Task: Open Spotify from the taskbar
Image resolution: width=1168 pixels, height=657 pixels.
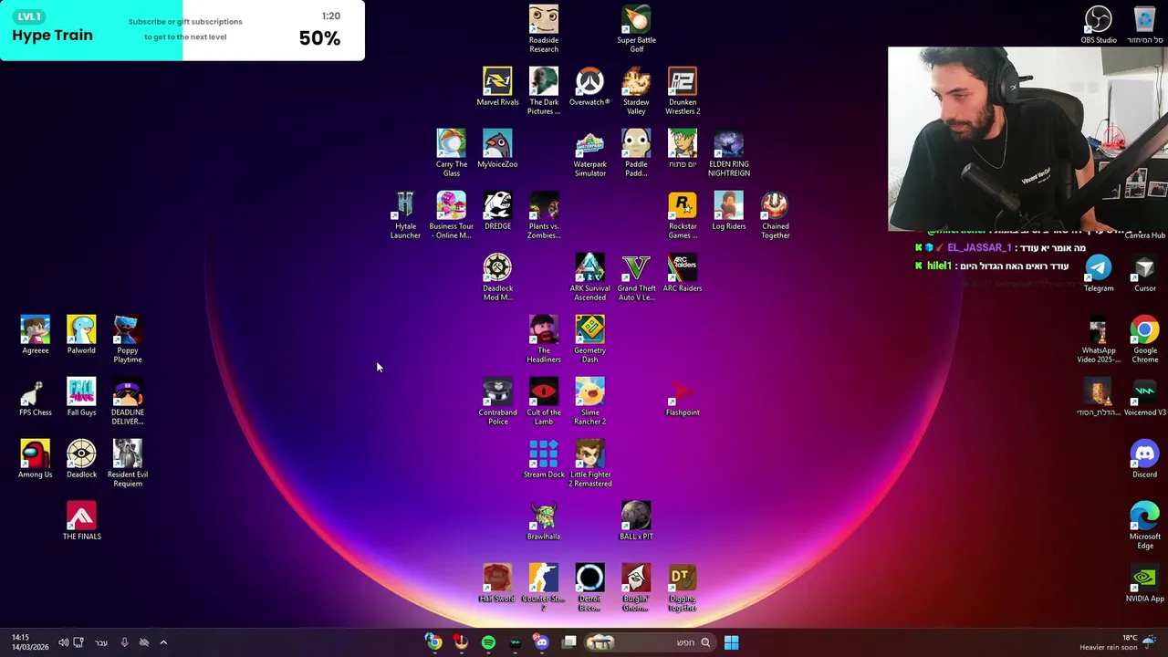Action: 488,642
